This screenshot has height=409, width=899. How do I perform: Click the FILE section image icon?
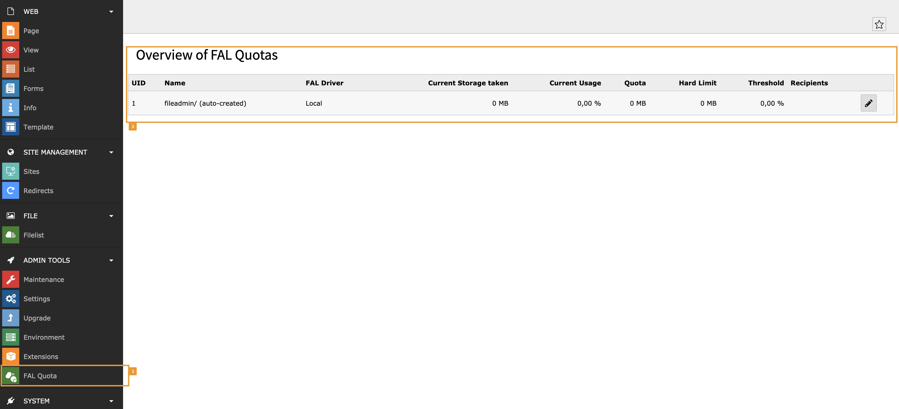(10, 216)
